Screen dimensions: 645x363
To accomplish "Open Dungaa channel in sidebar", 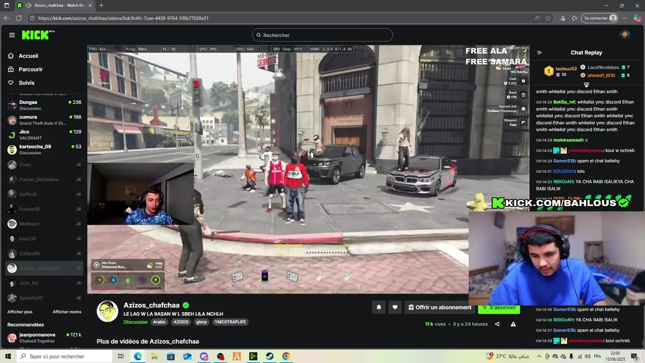I will tap(44, 105).
